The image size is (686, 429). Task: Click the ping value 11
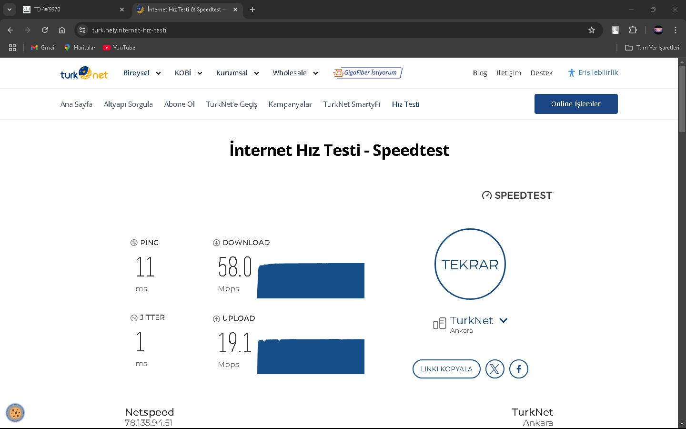[x=145, y=267]
